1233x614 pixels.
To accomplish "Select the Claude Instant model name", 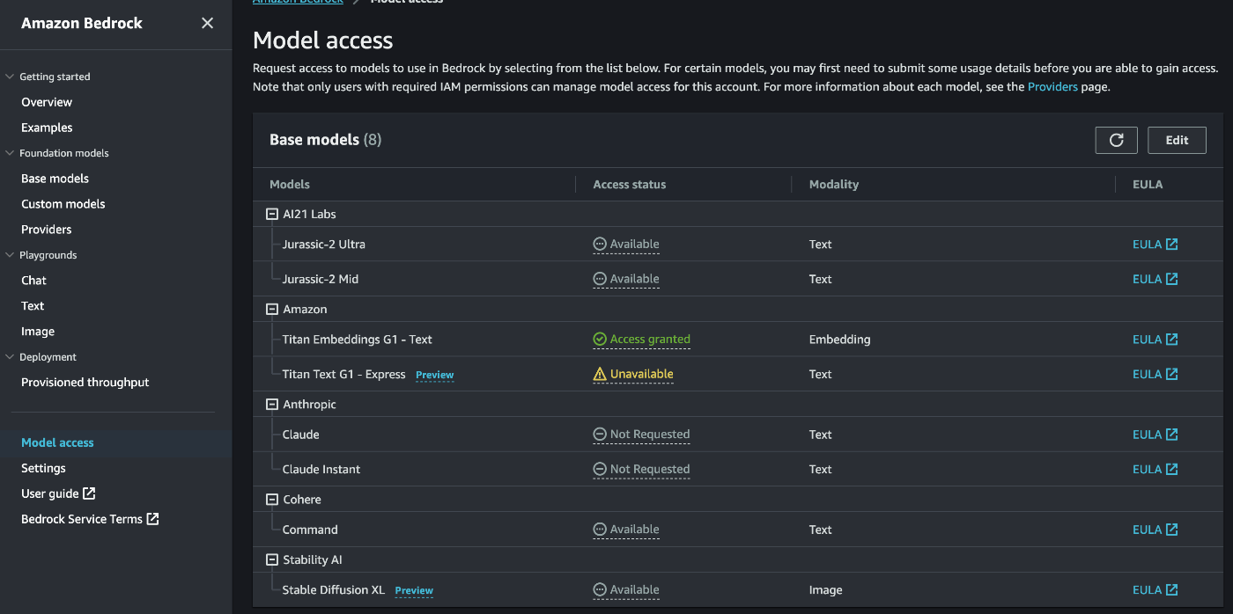I will [321, 469].
